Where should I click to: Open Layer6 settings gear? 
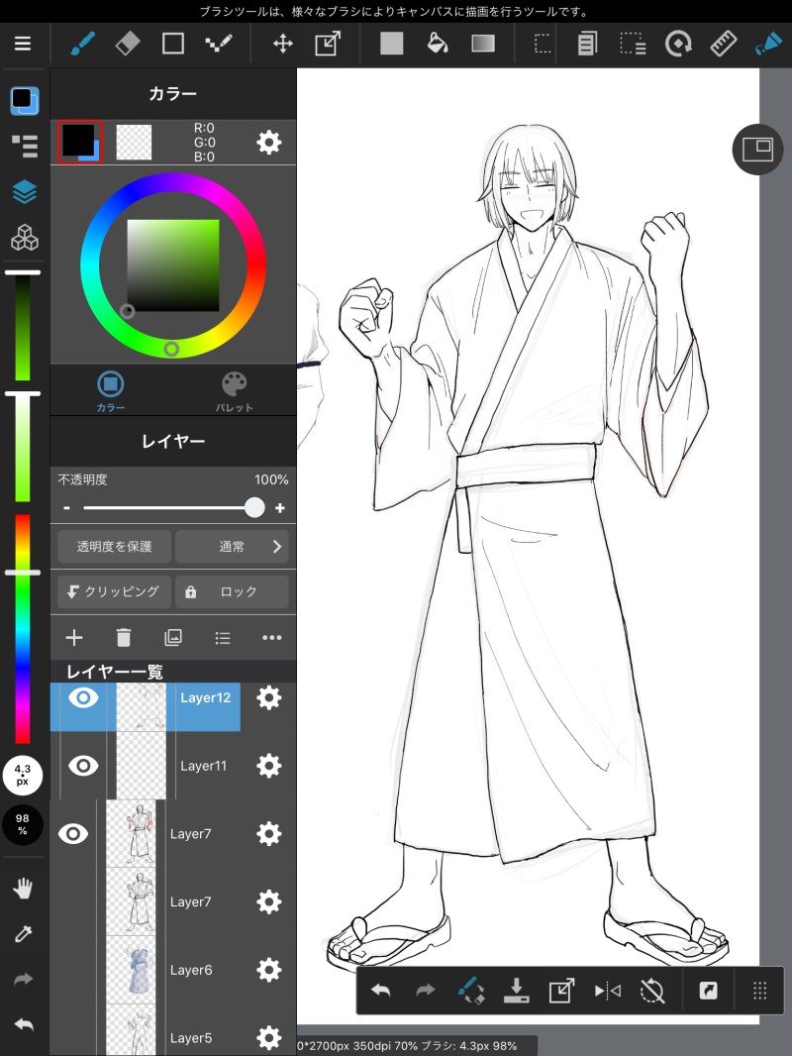[269, 970]
